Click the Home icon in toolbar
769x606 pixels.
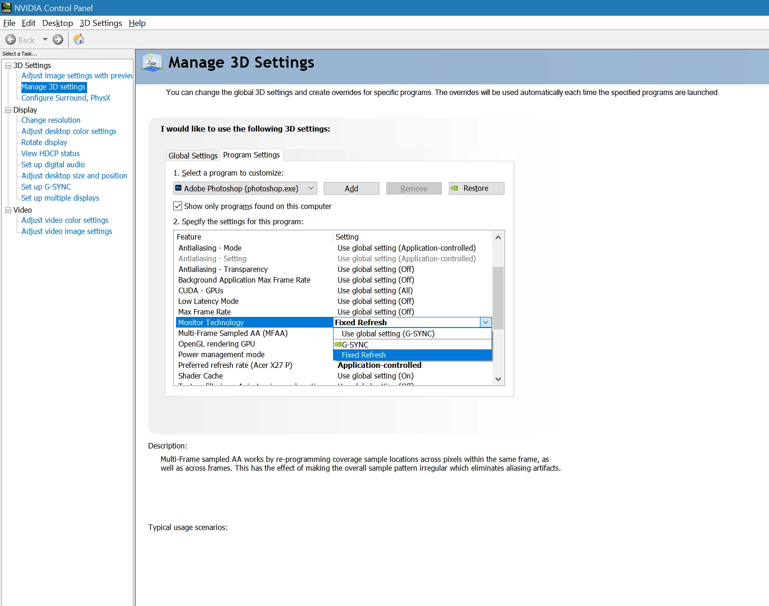click(x=79, y=40)
